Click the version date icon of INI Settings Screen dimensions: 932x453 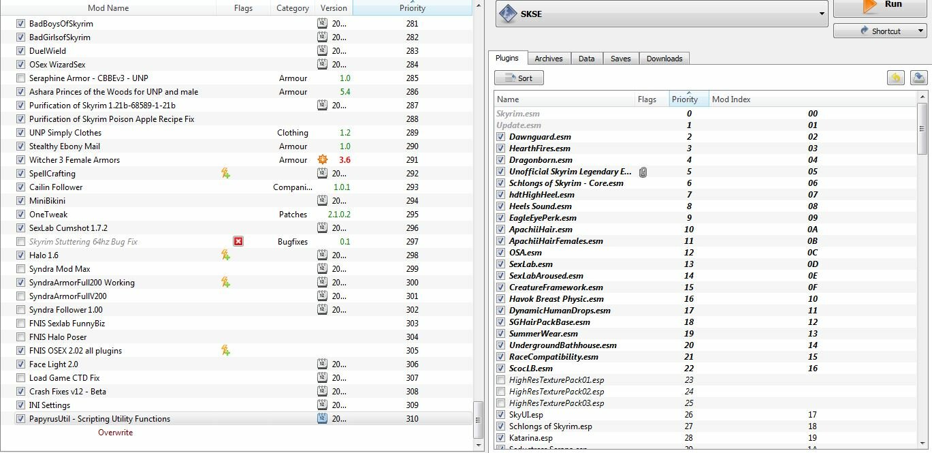point(322,405)
